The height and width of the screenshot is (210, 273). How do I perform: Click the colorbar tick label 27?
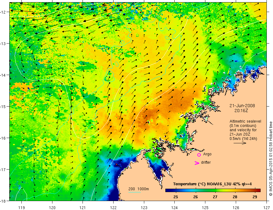215,197
